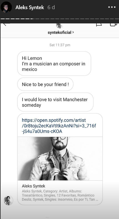
Task: Go back using the partially visible arrow
Action: tap(5, 25)
